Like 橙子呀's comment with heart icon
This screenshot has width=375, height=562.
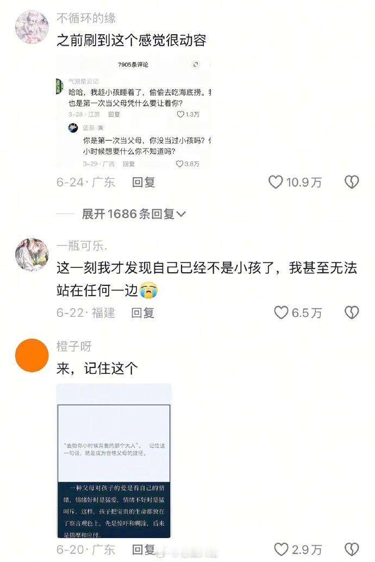[281, 549]
